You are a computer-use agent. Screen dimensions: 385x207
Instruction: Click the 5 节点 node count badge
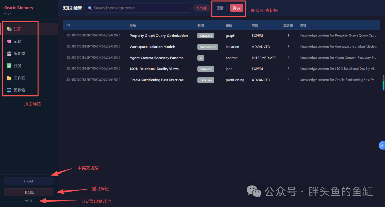201,8
